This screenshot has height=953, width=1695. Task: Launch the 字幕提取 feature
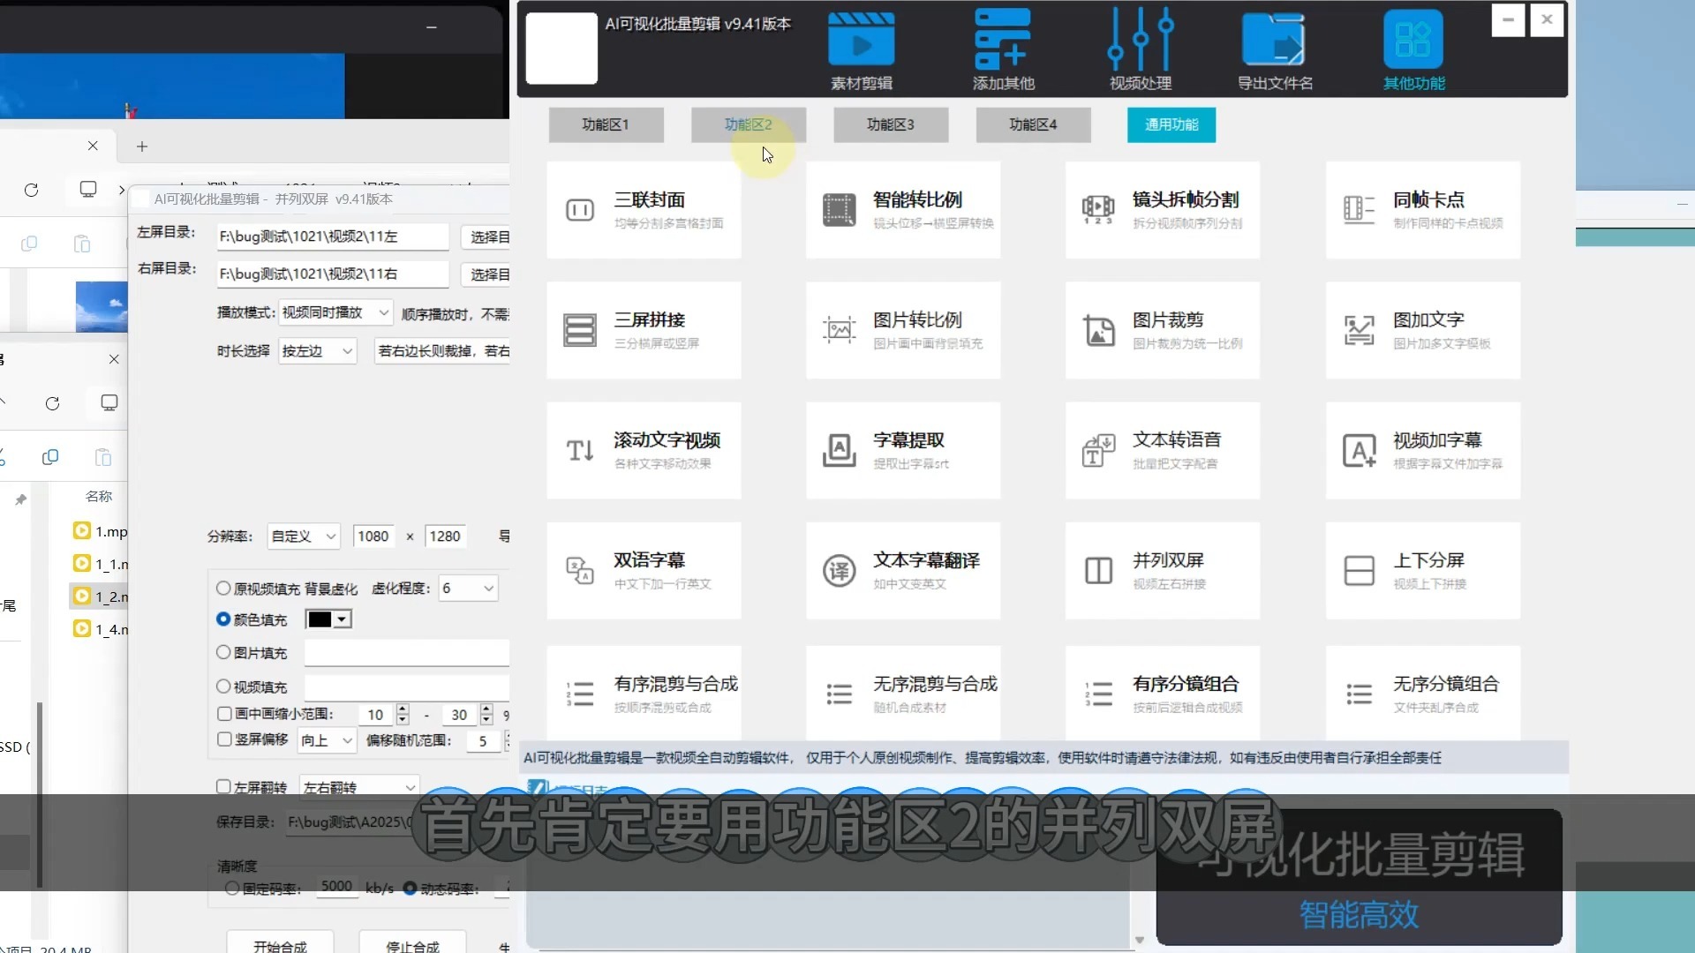[902, 450]
